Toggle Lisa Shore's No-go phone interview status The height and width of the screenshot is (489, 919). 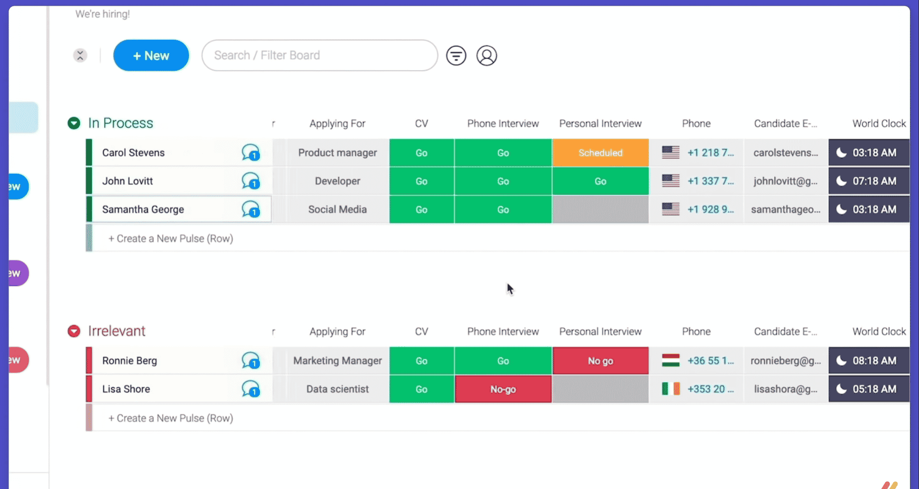pos(503,389)
